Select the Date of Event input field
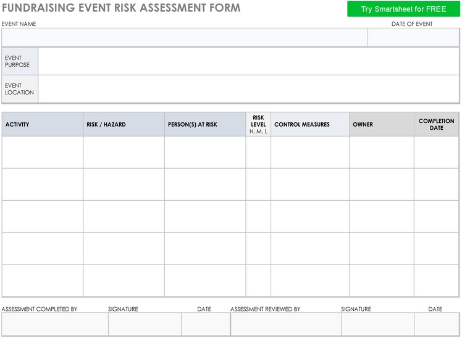The image size is (462, 338). (x=414, y=38)
